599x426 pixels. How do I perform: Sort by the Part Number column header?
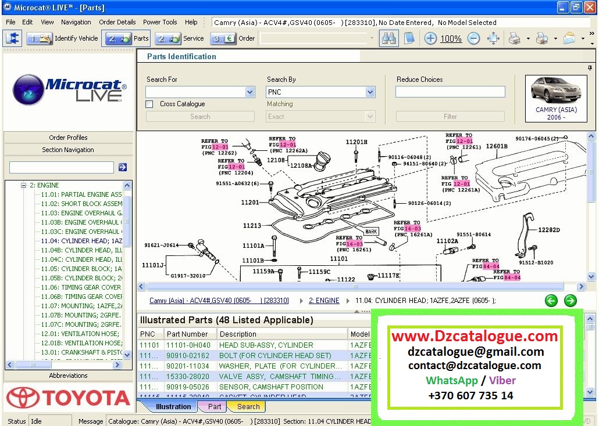tap(190, 334)
